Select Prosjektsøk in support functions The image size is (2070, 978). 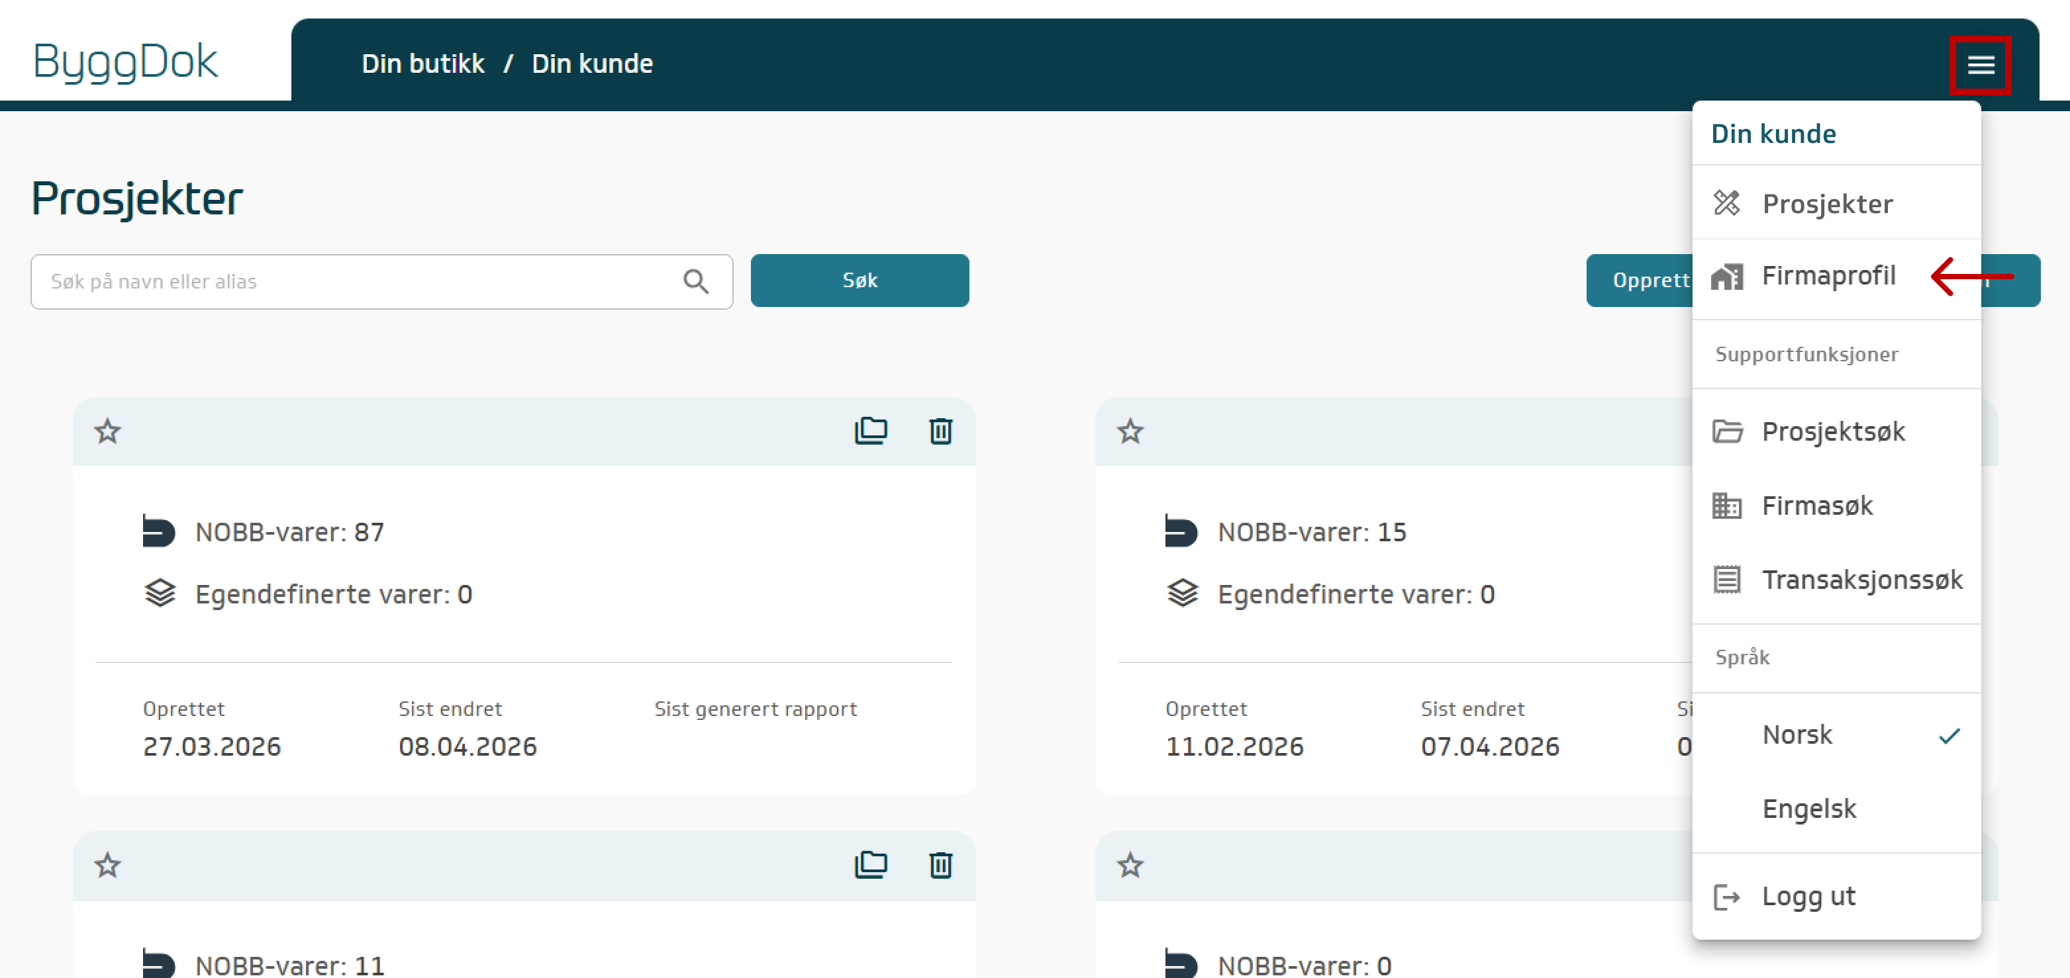[1832, 431]
